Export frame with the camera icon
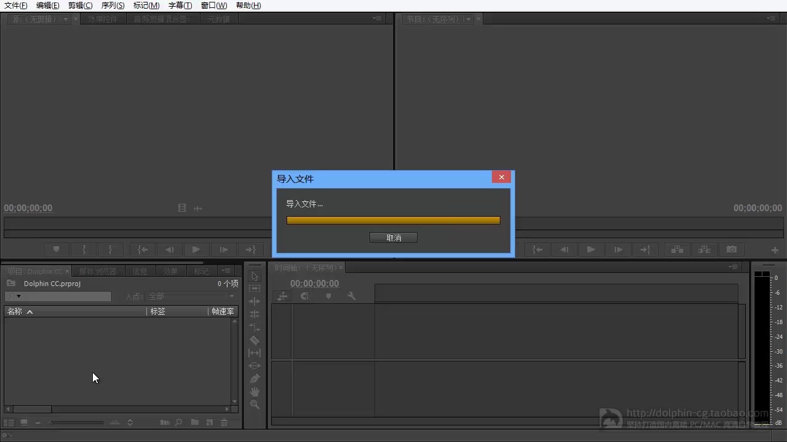Image resolution: width=787 pixels, height=442 pixels. tap(731, 250)
